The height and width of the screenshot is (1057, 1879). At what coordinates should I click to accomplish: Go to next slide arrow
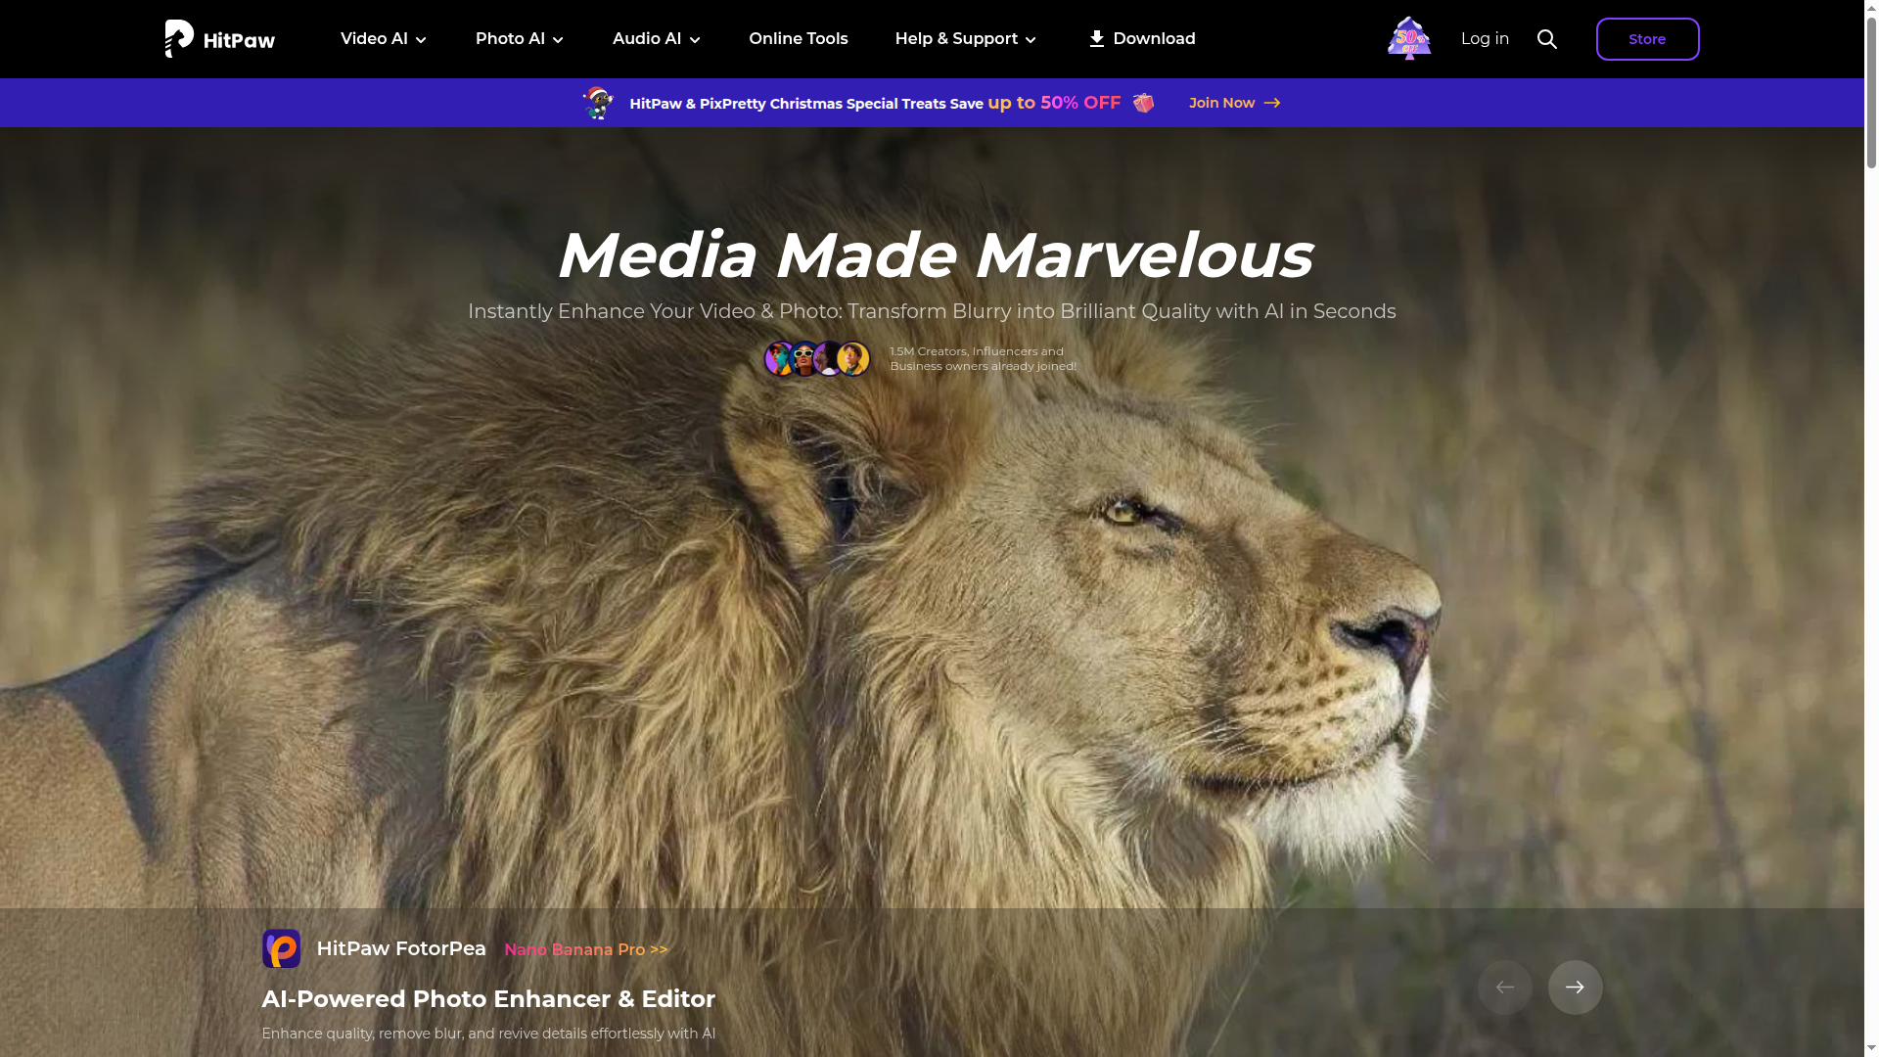click(1575, 988)
